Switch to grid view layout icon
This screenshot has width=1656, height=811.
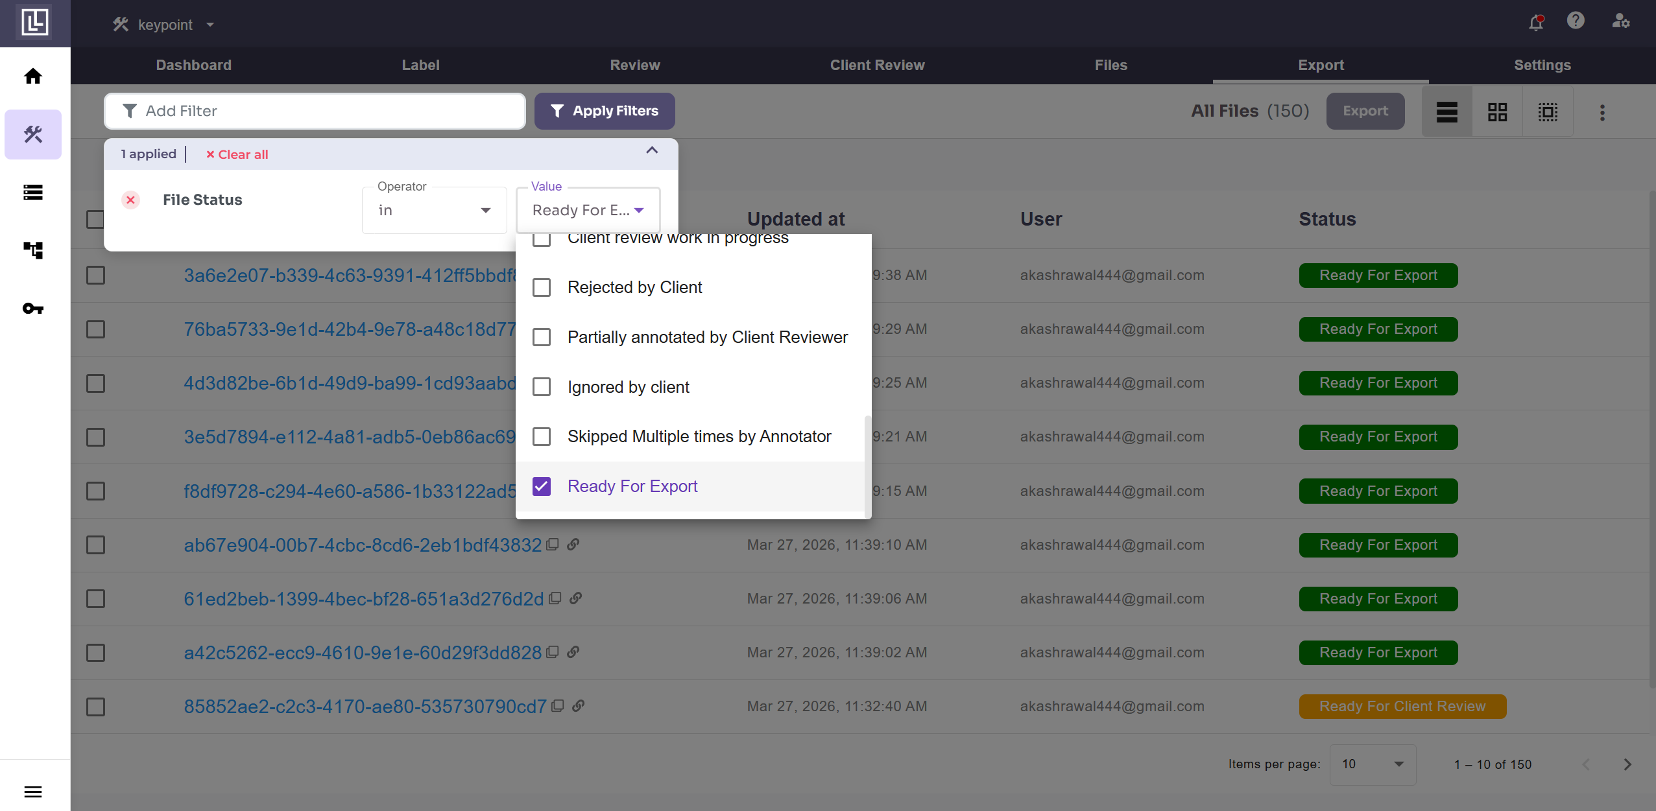(1497, 112)
